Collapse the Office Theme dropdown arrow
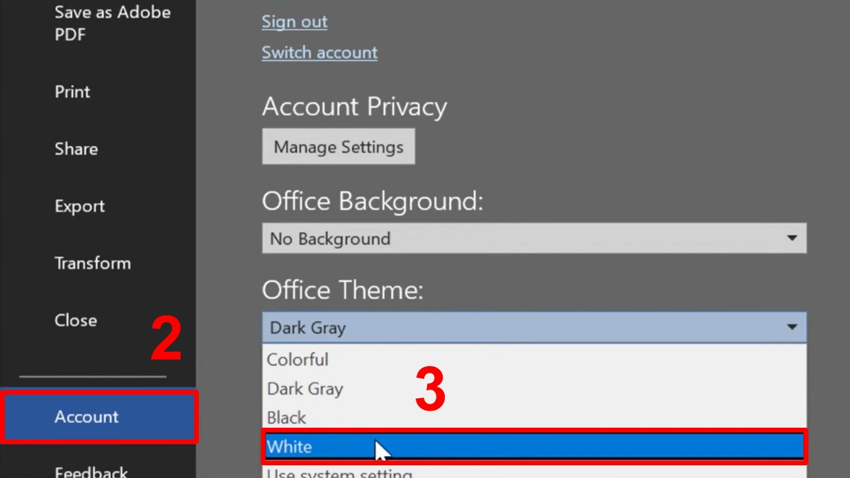This screenshot has height=478, width=850. (792, 328)
